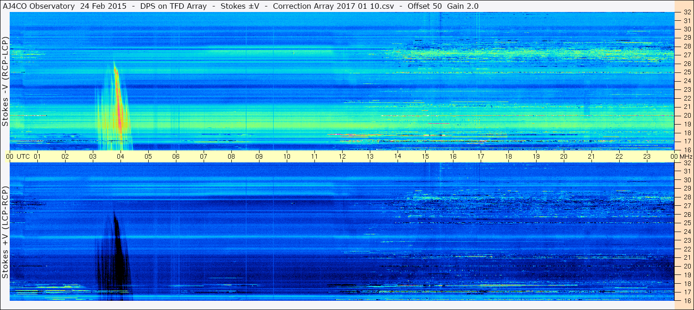694x310 pixels.
Task: Click the 27 frequency label in lower Stokes +V panel
Action: point(687,206)
